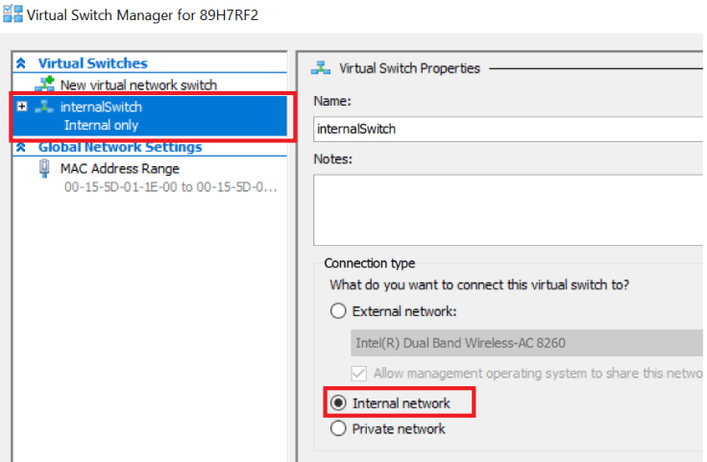Open MAC Address Range settings
707x462 pixels.
point(119,169)
